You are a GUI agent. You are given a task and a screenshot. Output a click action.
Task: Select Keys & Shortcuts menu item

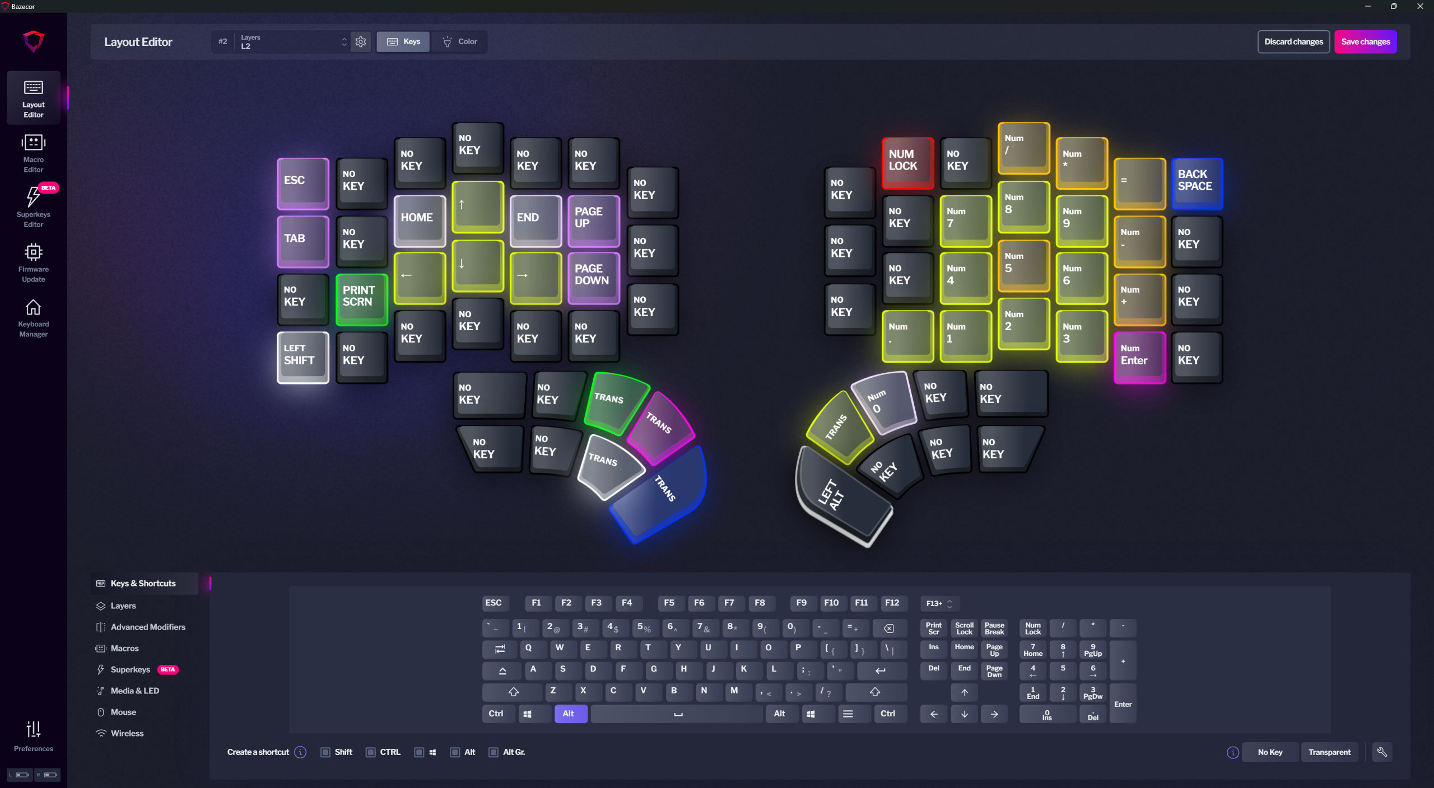click(143, 582)
